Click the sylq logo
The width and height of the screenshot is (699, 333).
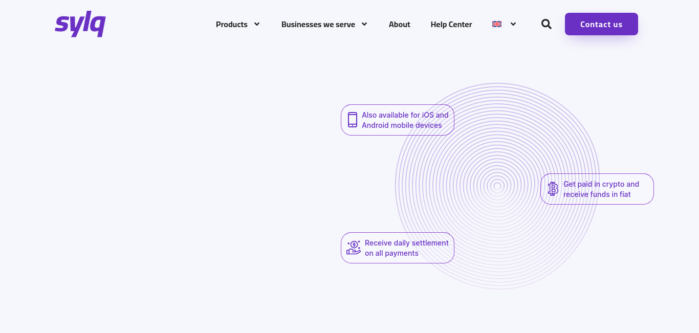[80, 24]
